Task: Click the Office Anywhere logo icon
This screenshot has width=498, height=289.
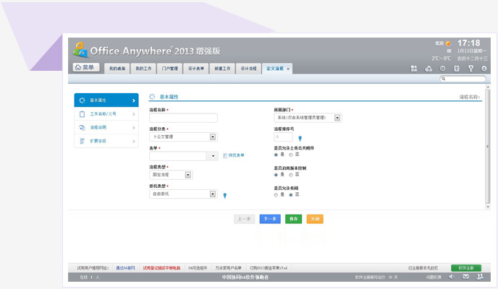Action: coord(80,50)
